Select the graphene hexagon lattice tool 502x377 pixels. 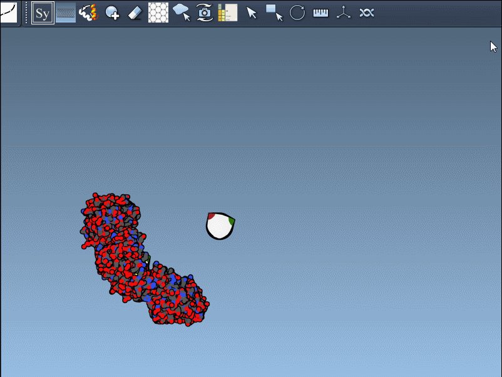(x=158, y=13)
